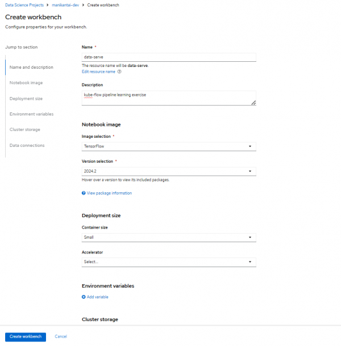Expand the Accelerator Select dropdown

(x=169, y=262)
